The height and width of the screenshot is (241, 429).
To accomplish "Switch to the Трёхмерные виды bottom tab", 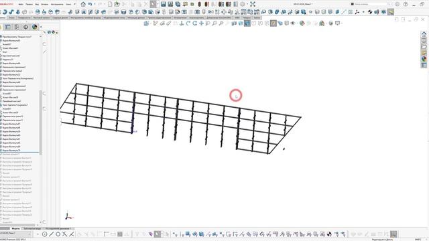I will (x=32, y=228).
